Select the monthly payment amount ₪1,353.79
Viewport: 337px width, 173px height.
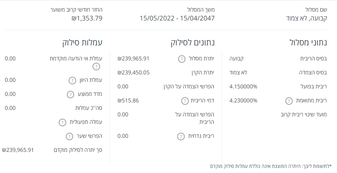click(87, 18)
